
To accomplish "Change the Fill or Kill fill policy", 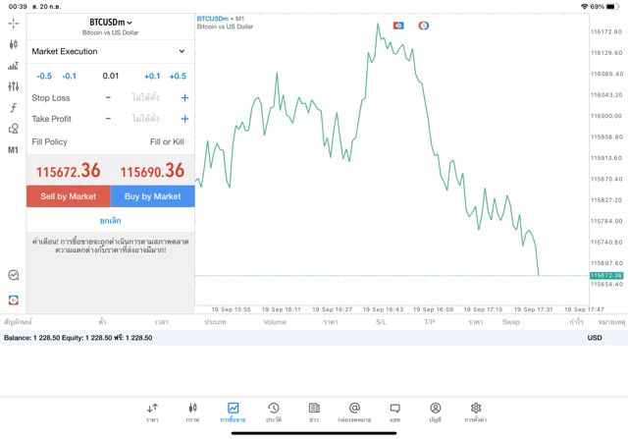I will 166,141.
